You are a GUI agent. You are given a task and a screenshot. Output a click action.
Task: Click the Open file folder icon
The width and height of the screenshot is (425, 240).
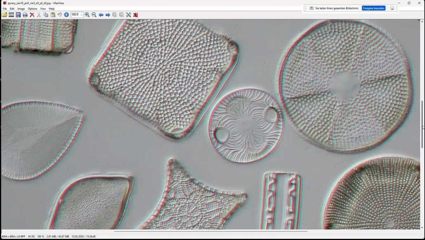coord(5,15)
